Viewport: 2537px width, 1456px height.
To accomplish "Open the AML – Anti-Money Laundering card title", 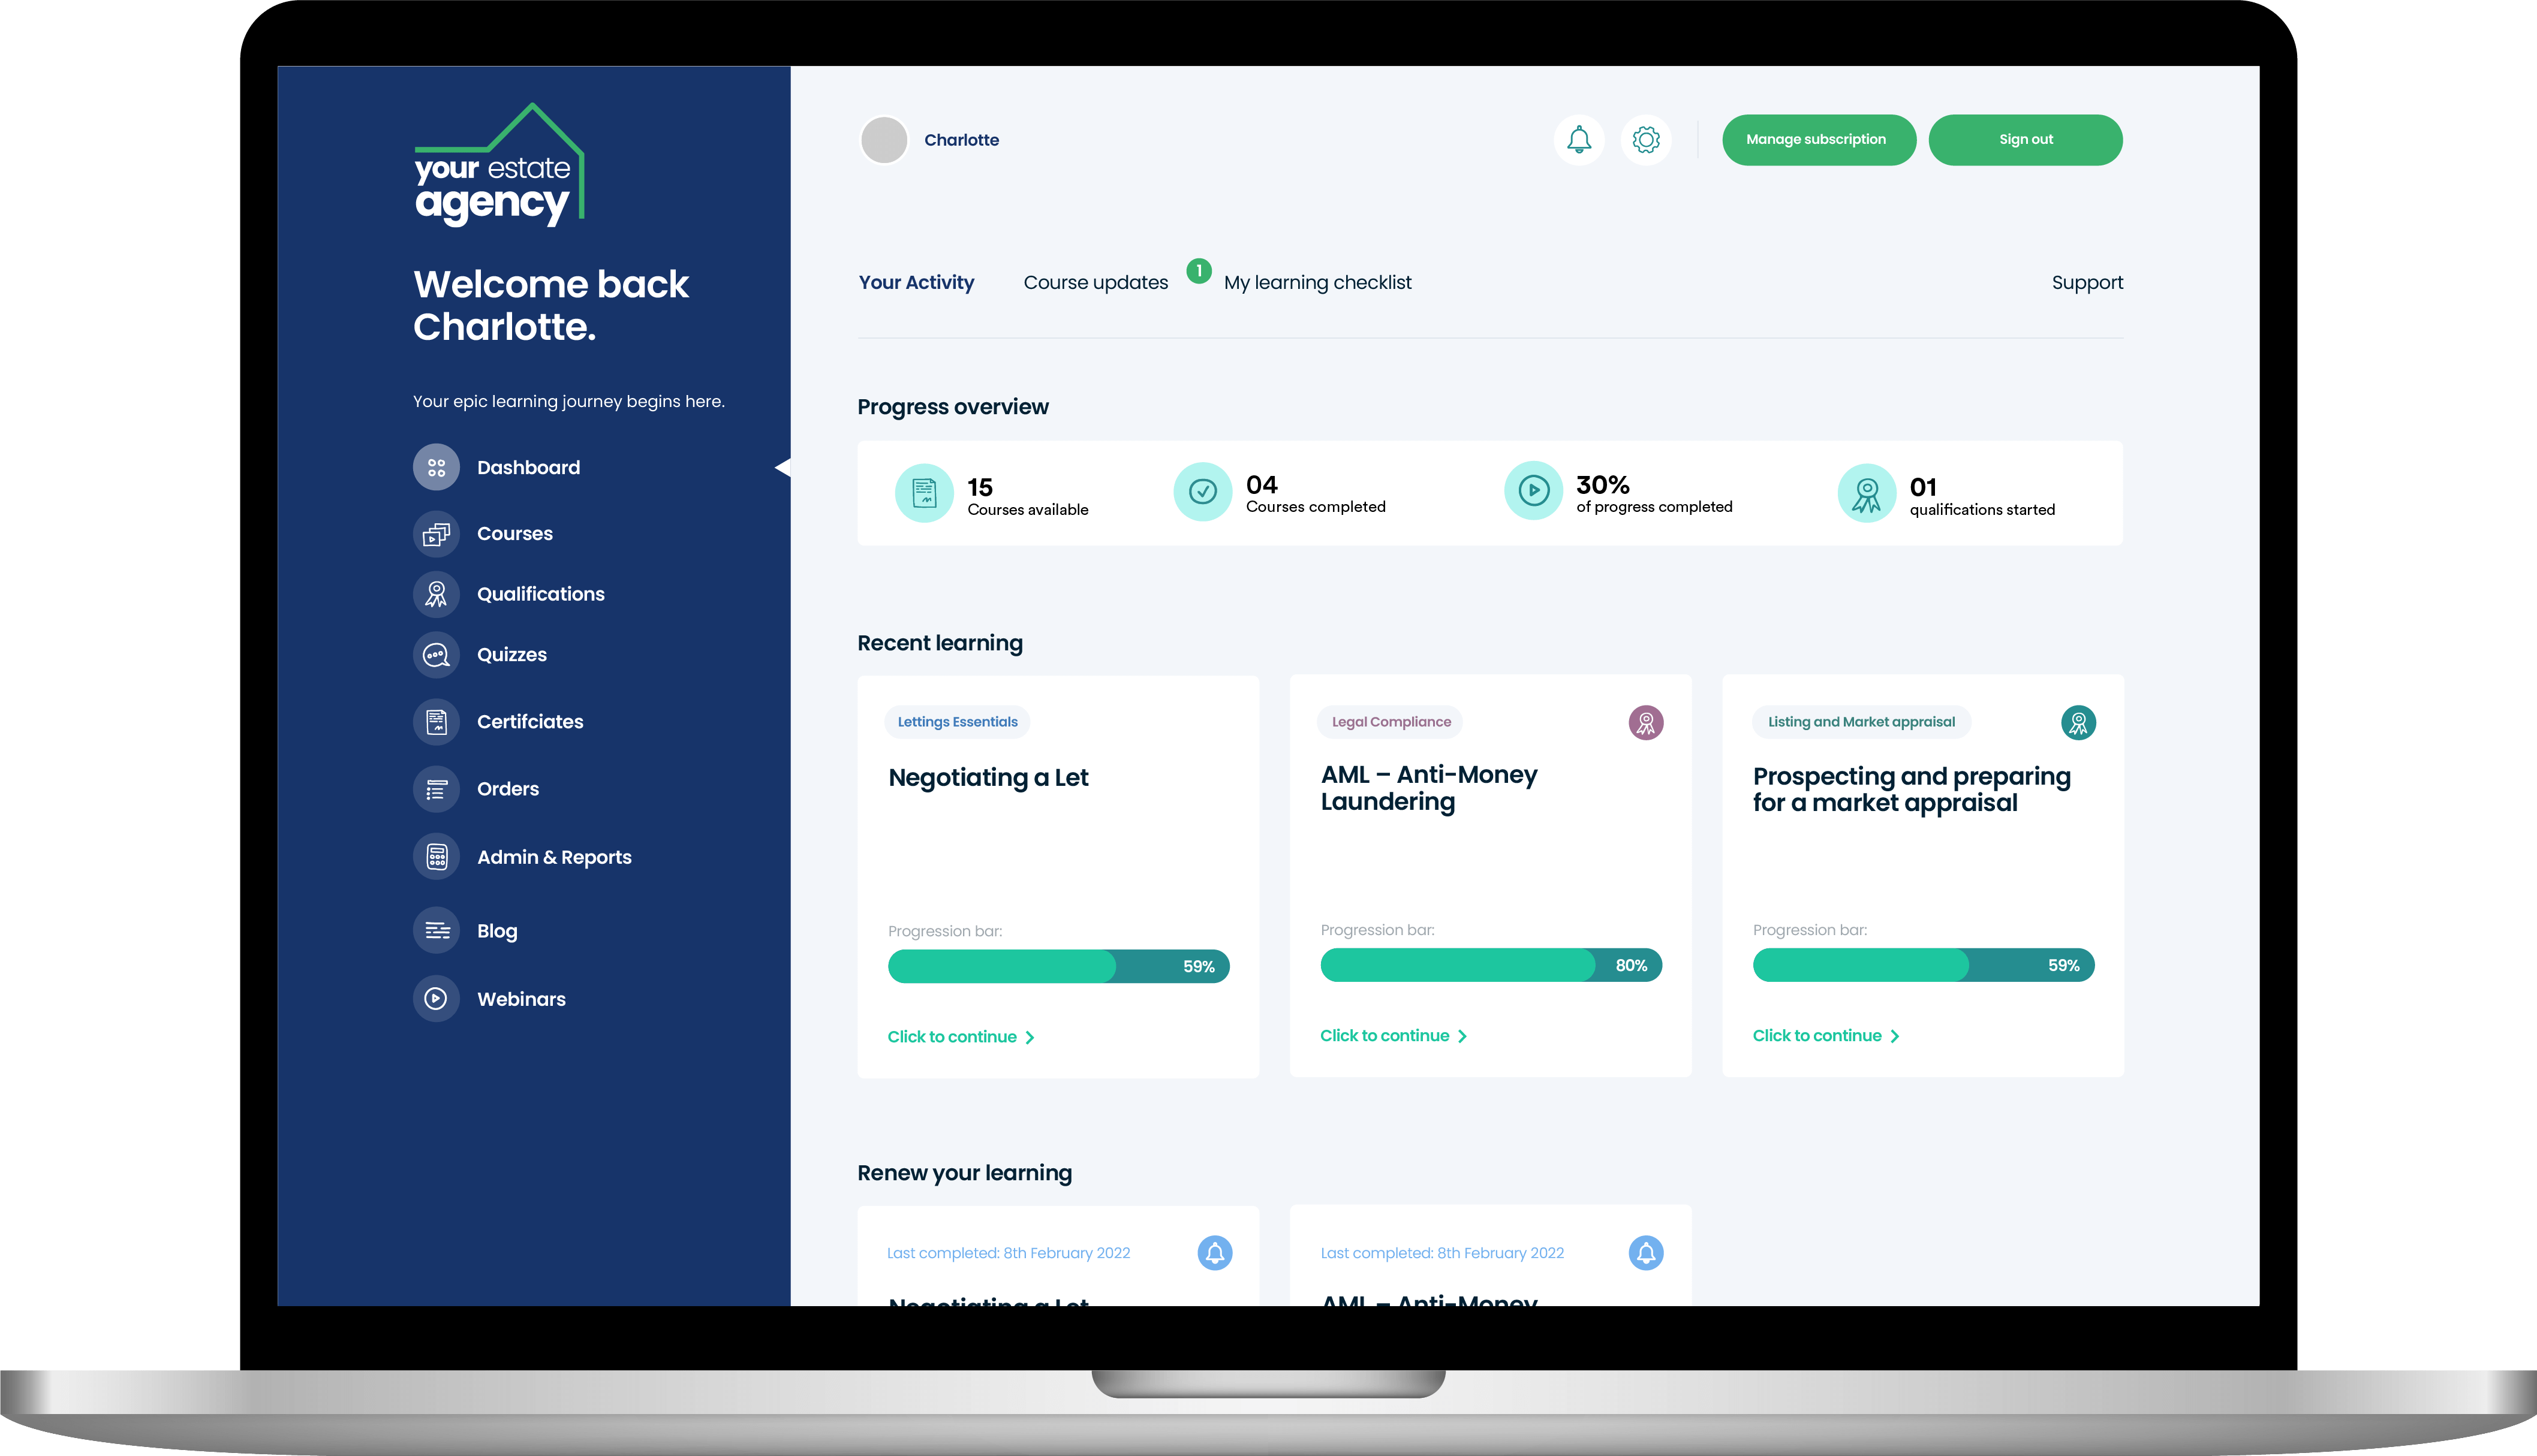I will click(1428, 788).
